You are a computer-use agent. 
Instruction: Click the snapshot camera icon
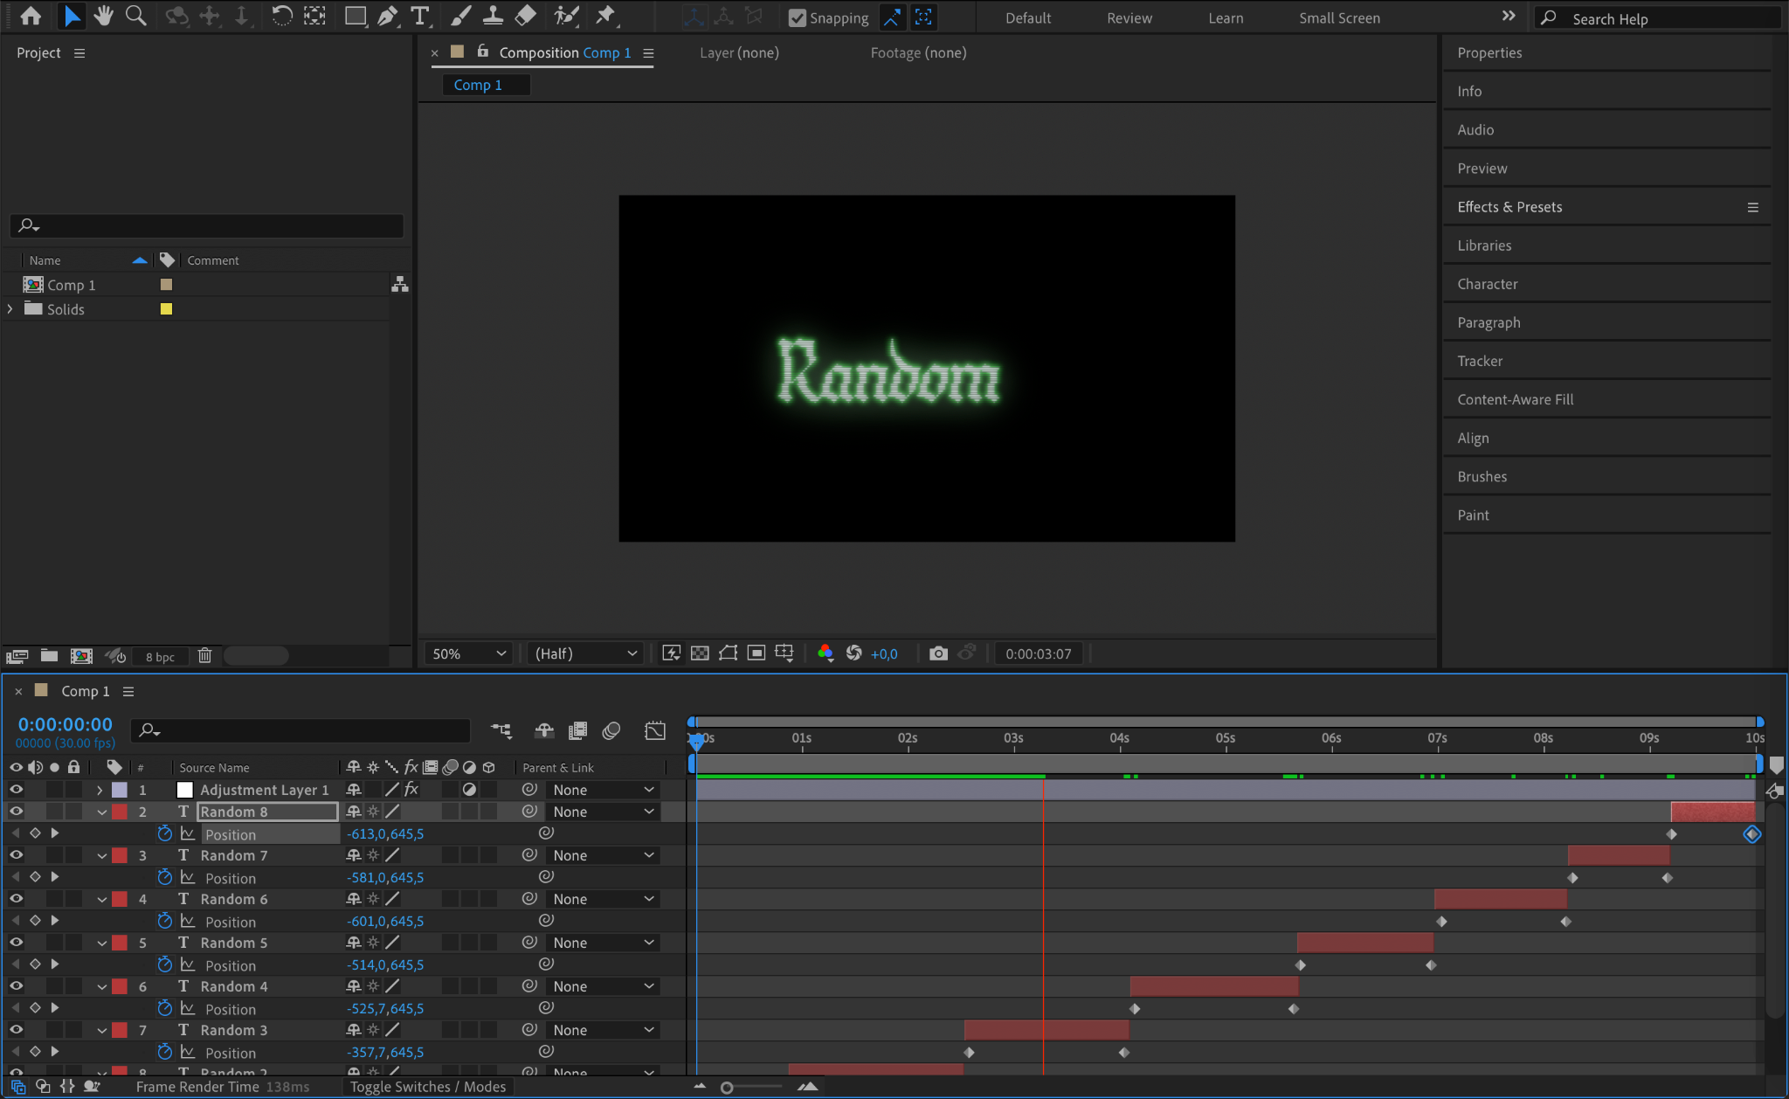938,653
